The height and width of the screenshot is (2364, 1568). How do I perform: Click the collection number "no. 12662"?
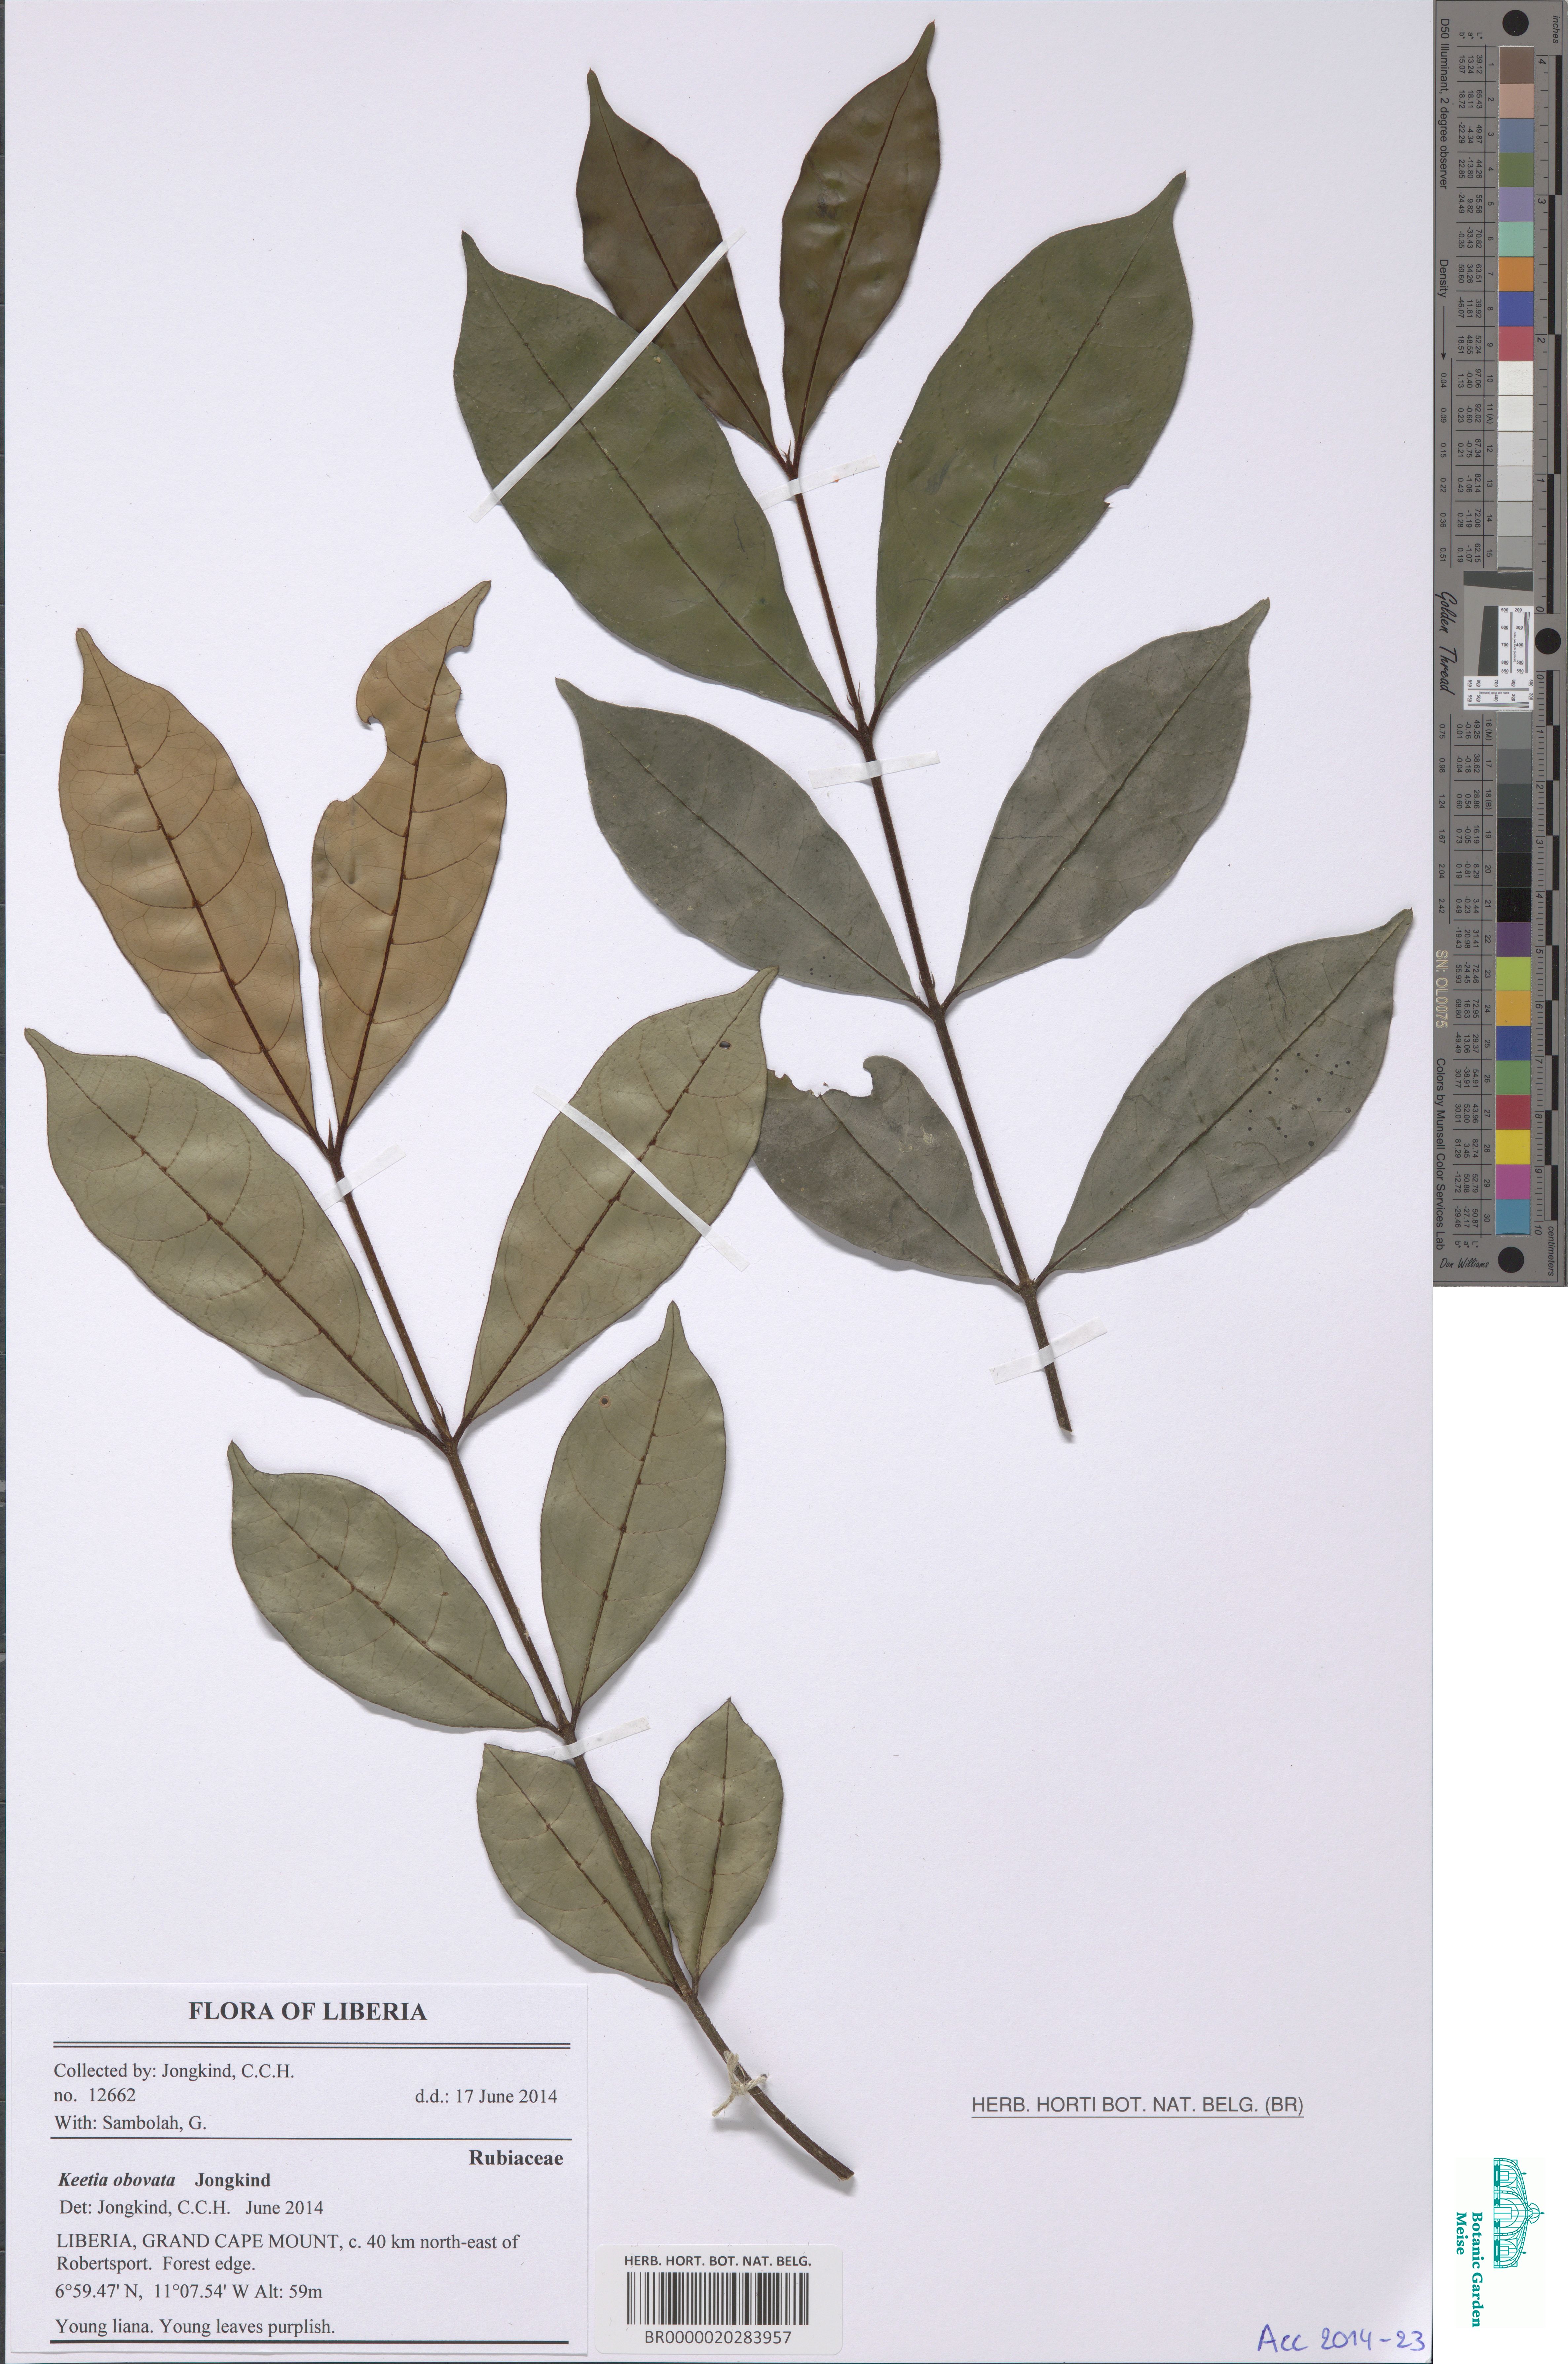coord(95,2095)
